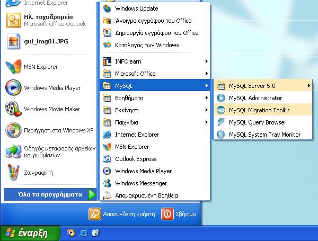Click the green arrow next to Όλα τα προγράμματα
This screenshot has width=318, height=241.
click(x=92, y=194)
